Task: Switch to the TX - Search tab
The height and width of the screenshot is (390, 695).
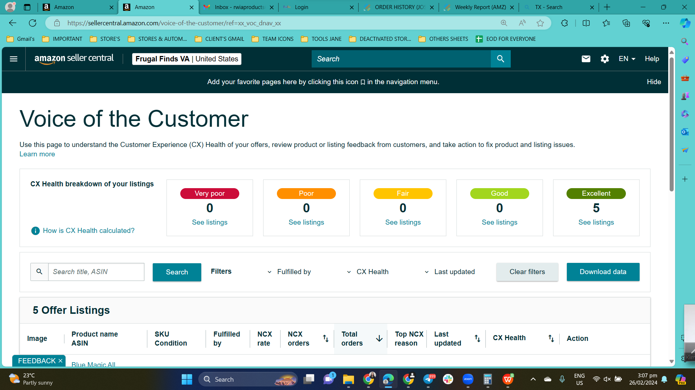Action: click(x=559, y=7)
